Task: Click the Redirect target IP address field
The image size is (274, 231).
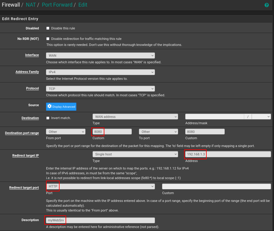Action: pyautogui.click(x=228, y=154)
